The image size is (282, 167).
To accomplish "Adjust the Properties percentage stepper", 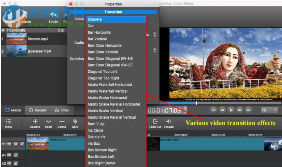I will 154,34.
